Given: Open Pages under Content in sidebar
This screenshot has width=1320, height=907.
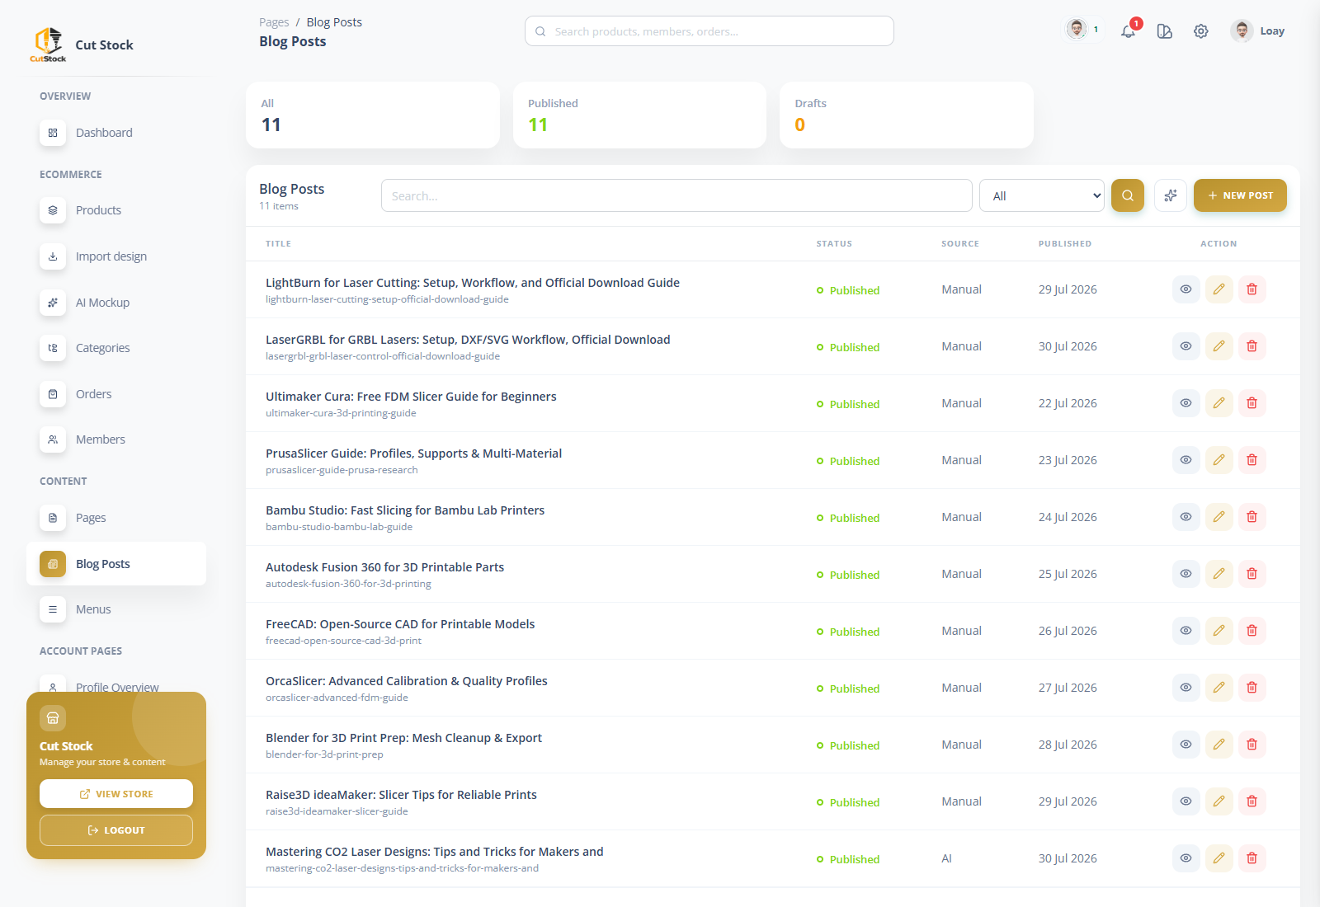Looking at the screenshot, I should 116,518.
